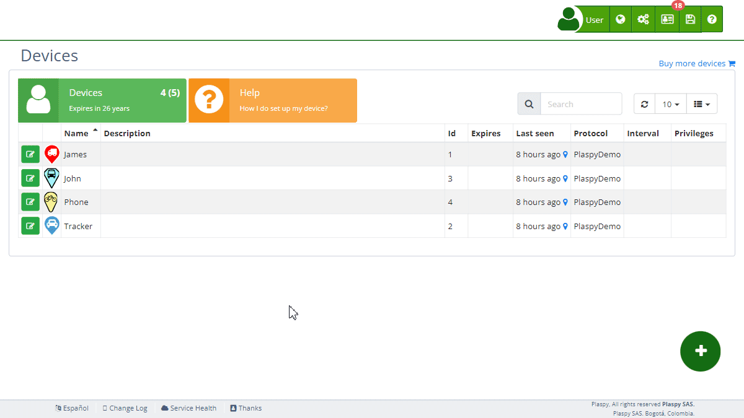Sort table by Name column header

click(x=76, y=133)
